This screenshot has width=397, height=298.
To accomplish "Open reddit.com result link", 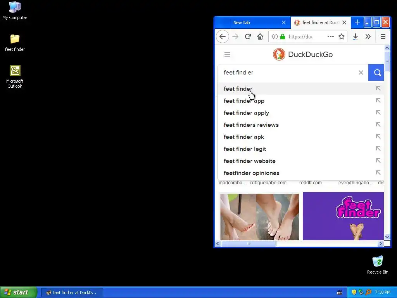I will (x=311, y=183).
